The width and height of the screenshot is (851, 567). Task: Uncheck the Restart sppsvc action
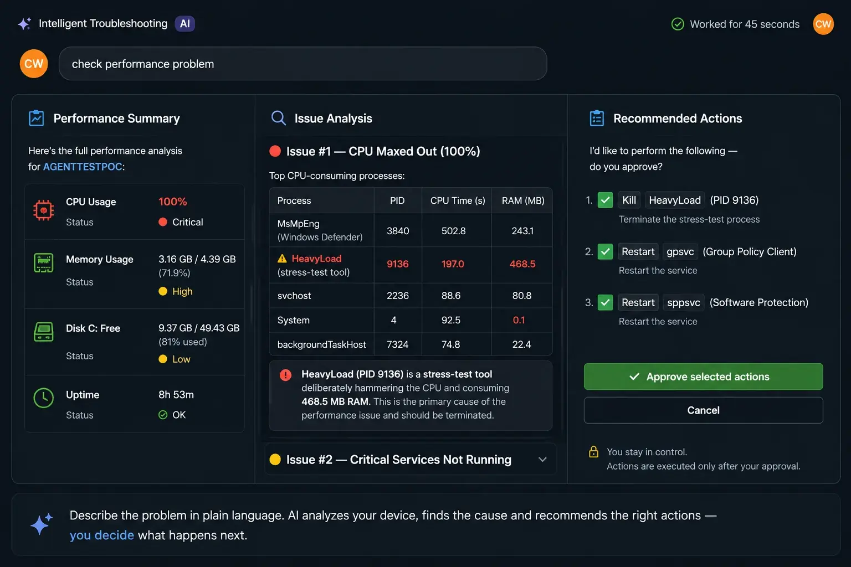point(605,302)
